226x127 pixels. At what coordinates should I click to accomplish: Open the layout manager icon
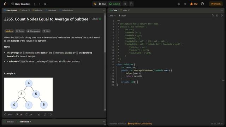pos(179,4)
